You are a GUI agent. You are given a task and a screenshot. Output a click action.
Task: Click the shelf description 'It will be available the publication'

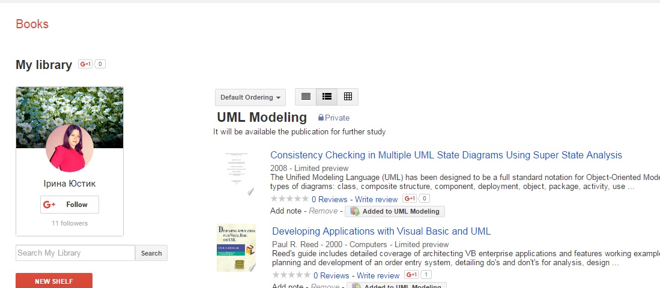pos(299,132)
